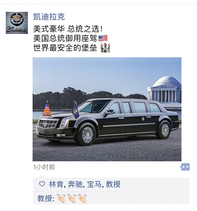Tap the last clapping hands emoji

(x=82, y=198)
